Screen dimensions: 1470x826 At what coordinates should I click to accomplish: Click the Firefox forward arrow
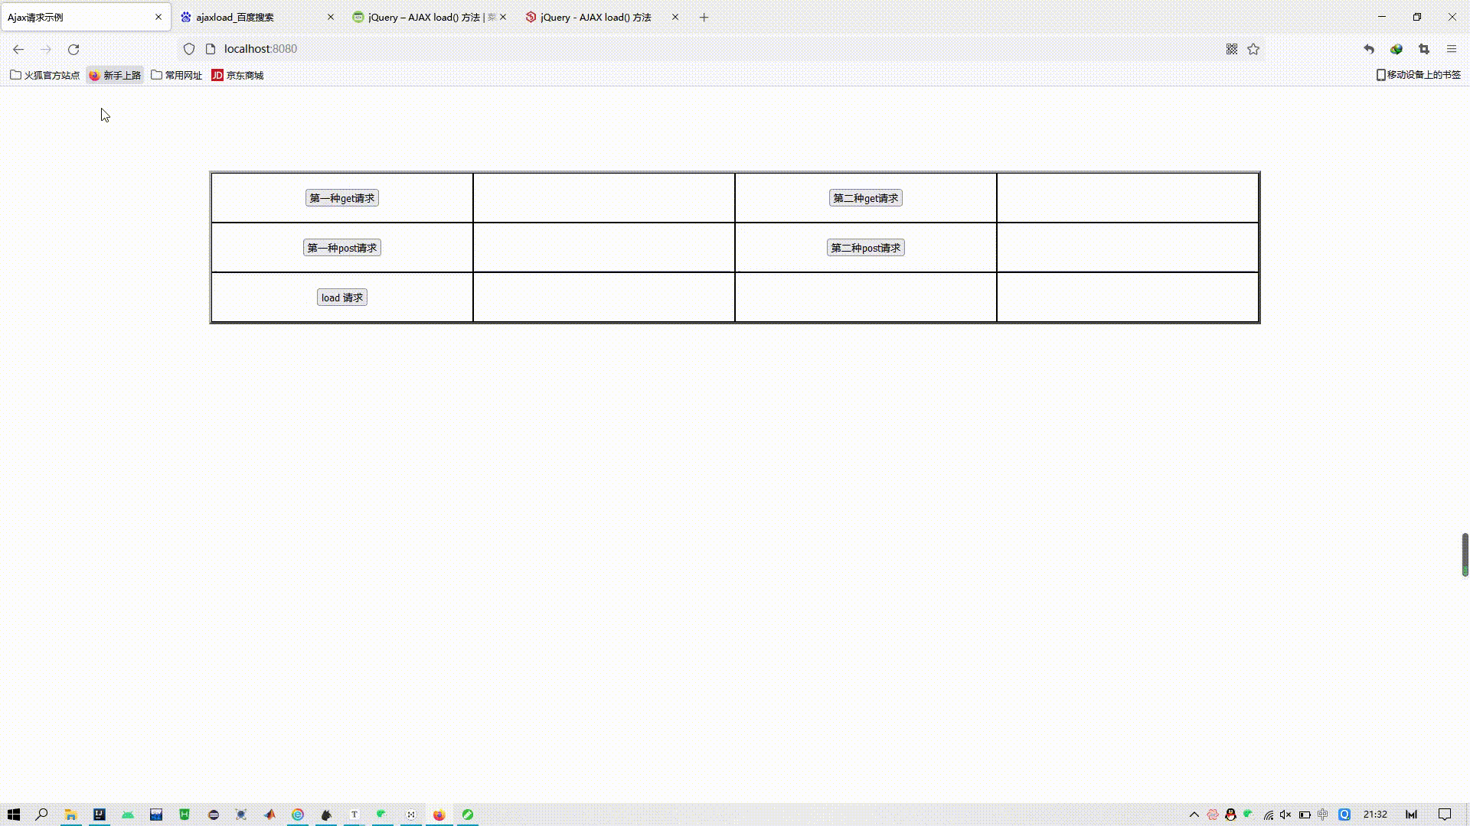point(46,49)
